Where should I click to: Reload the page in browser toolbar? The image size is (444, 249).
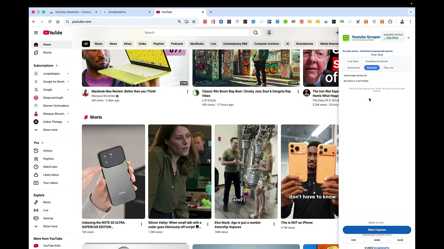(50, 21)
